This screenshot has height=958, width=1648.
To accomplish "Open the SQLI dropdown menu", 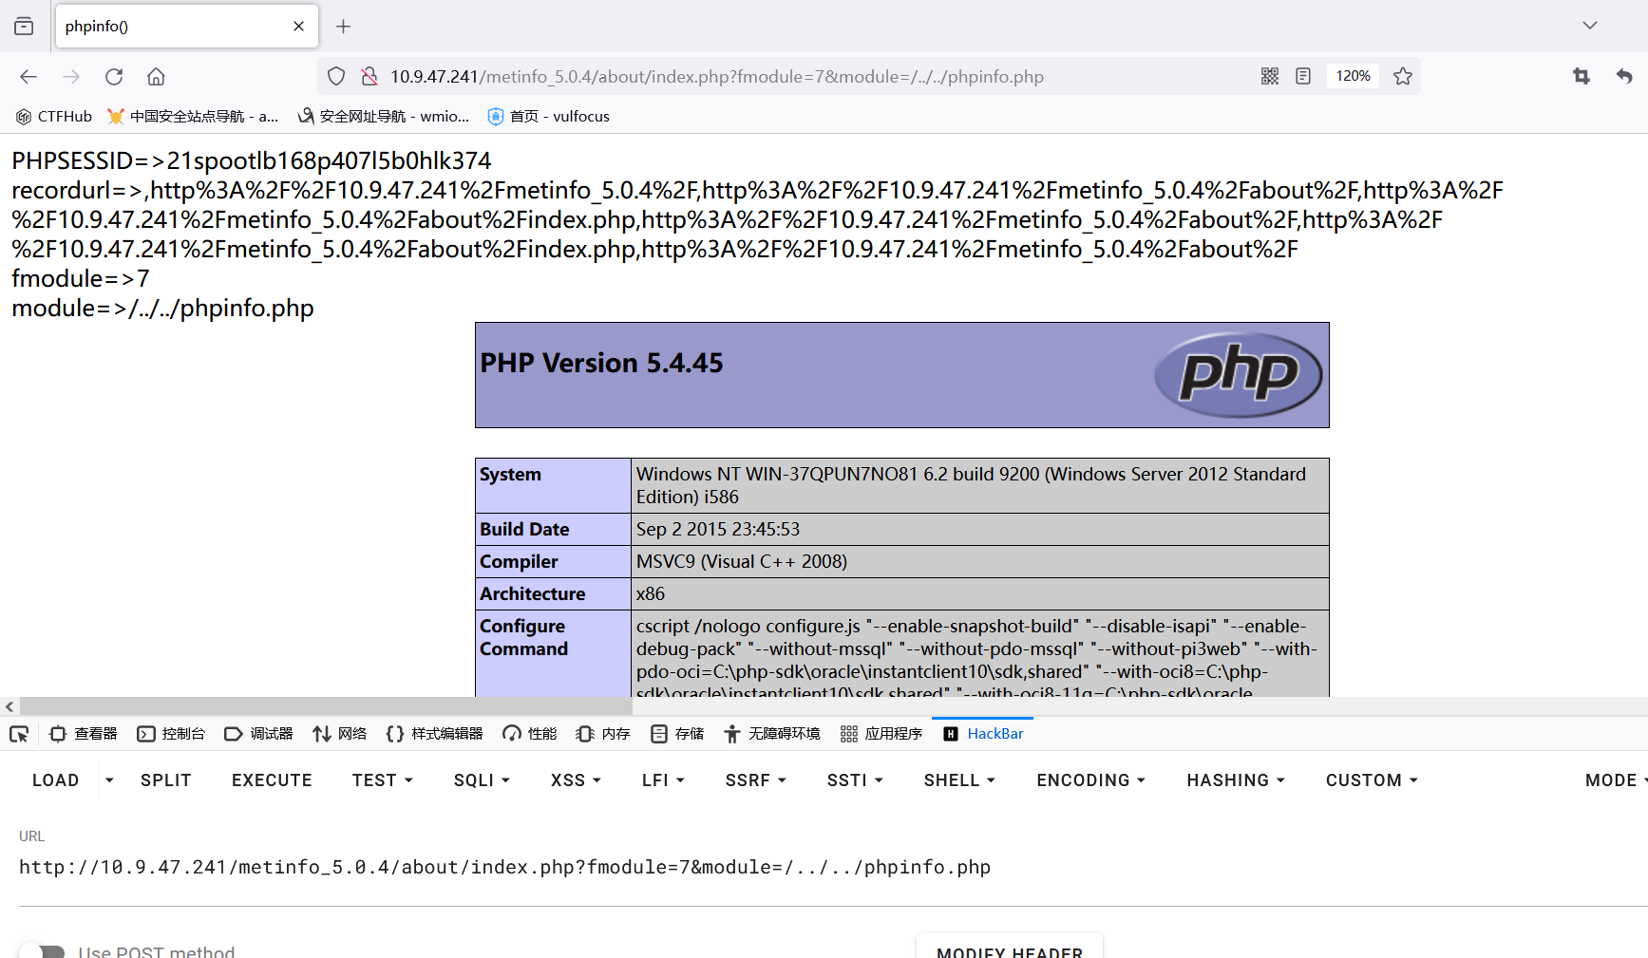I will 482,780.
